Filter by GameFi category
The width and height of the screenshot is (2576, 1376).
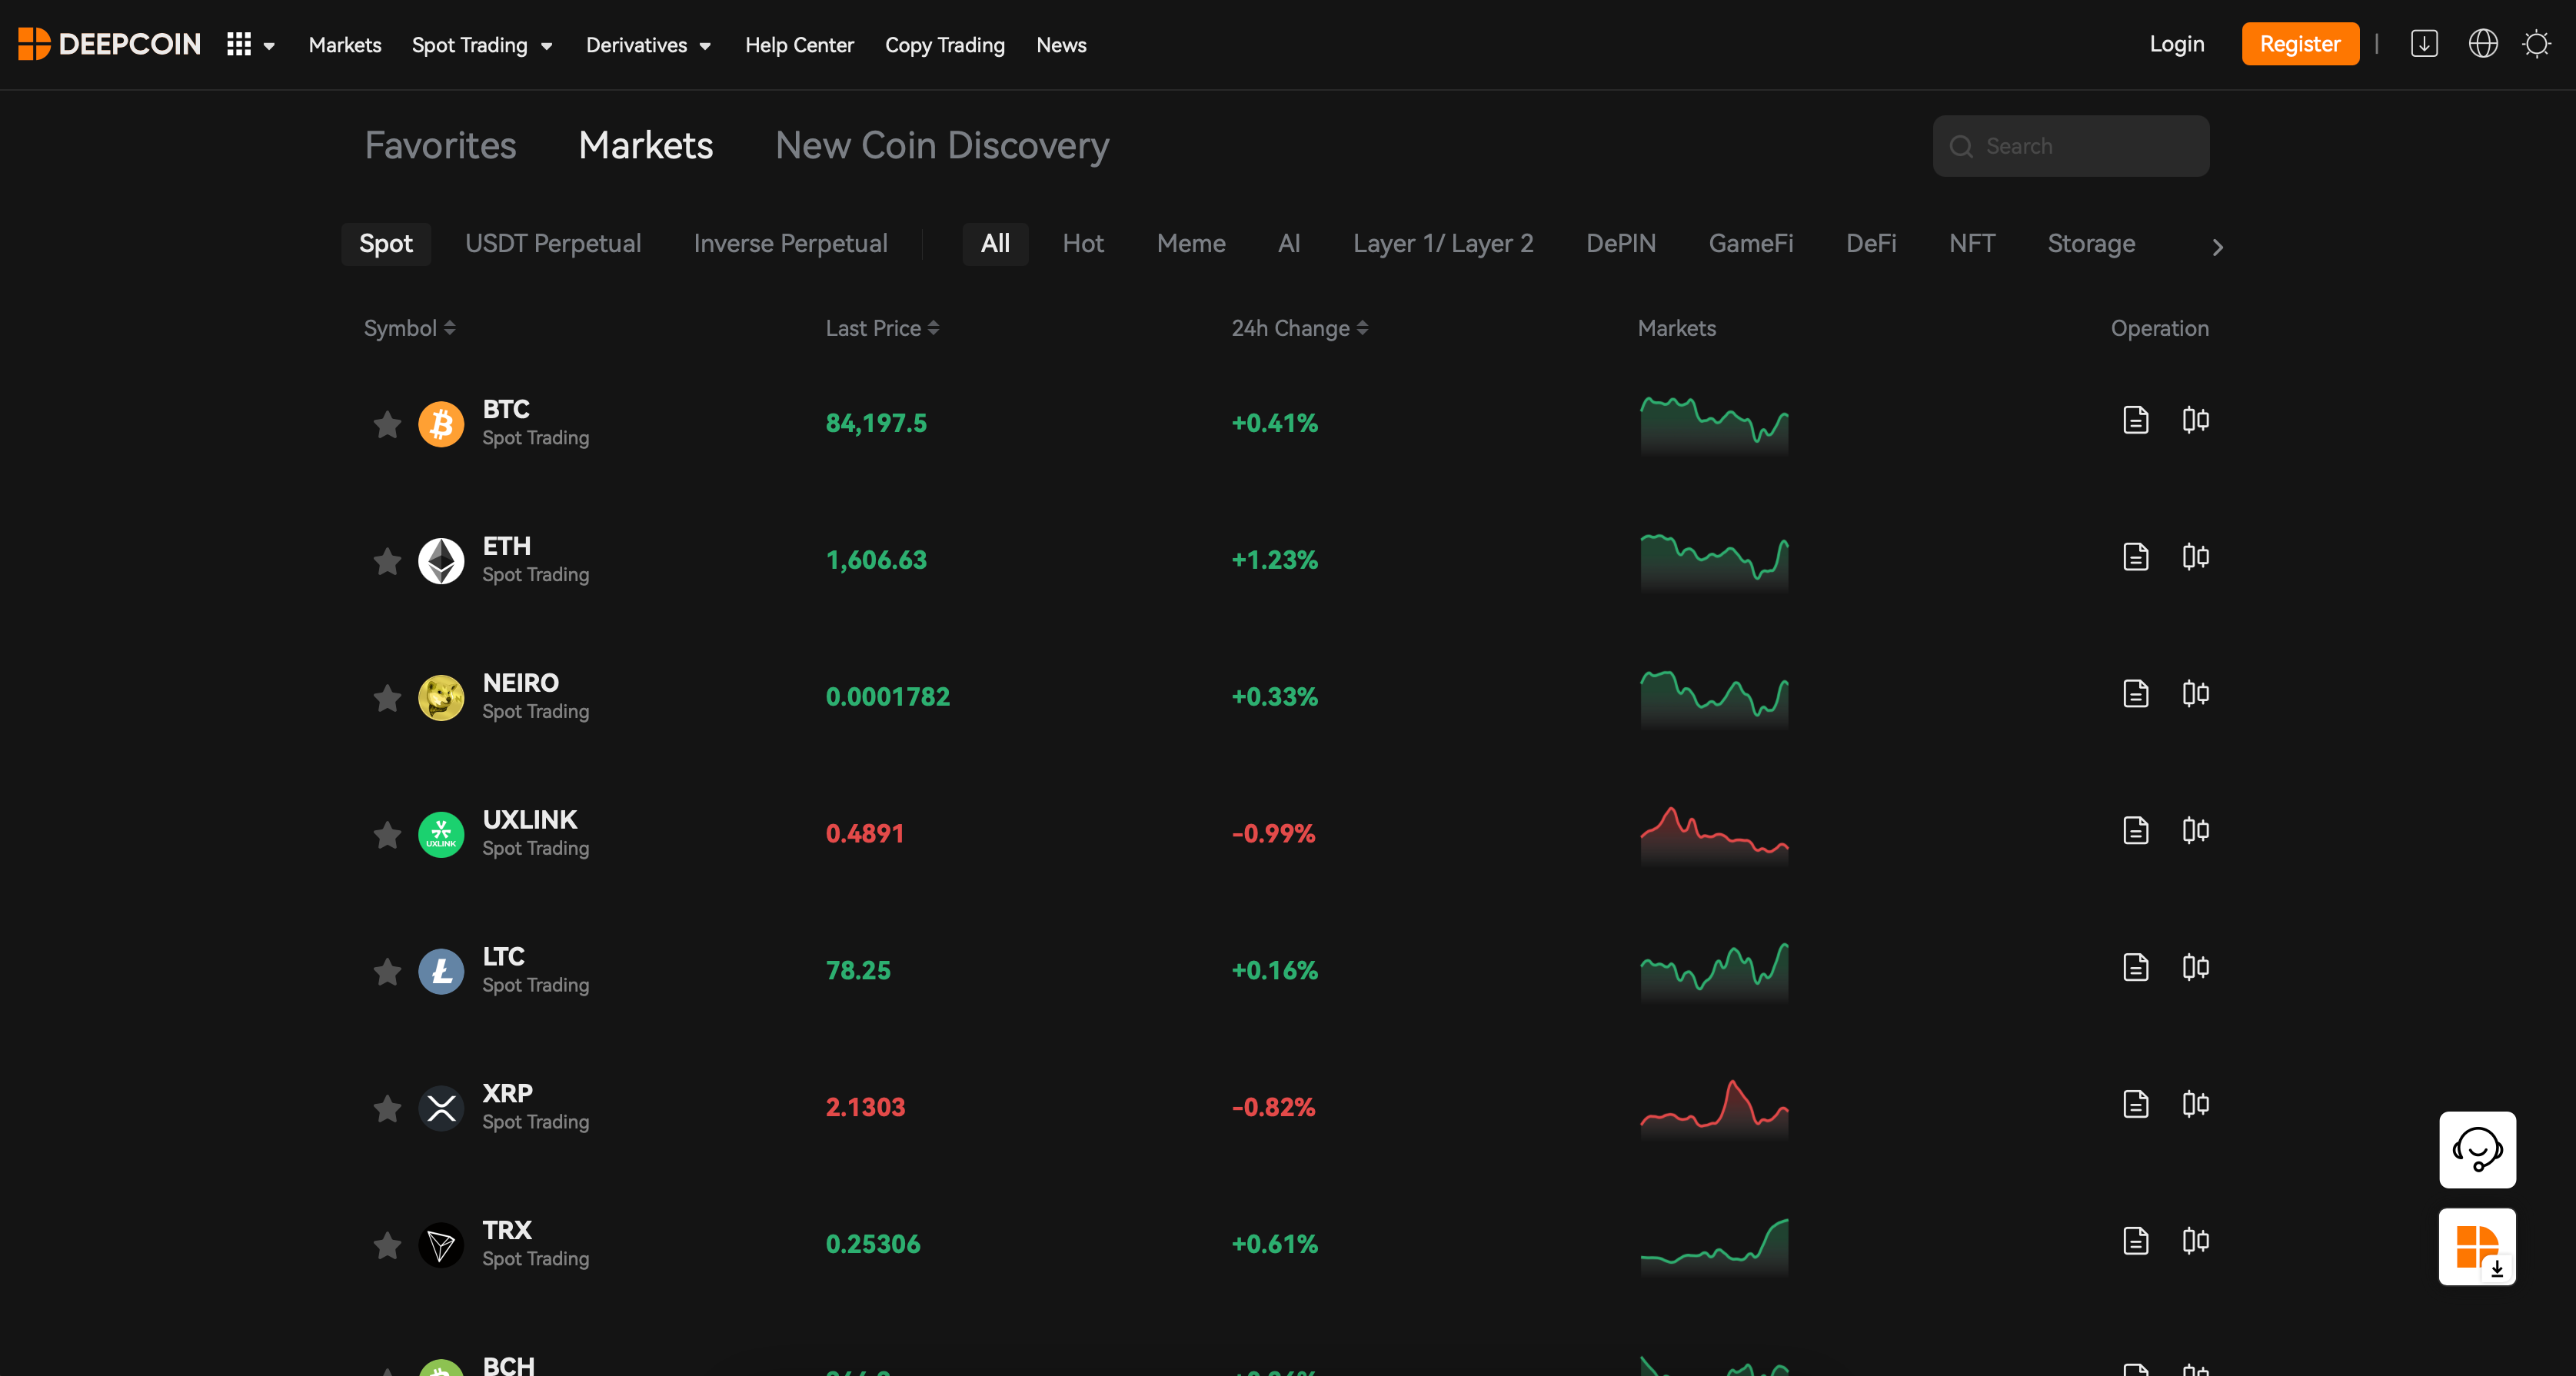pos(1750,244)
